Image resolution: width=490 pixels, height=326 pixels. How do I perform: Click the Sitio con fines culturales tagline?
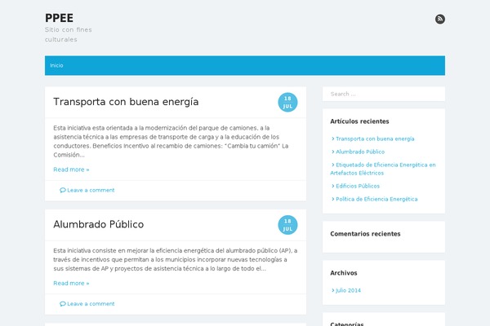tap(68, 34)
